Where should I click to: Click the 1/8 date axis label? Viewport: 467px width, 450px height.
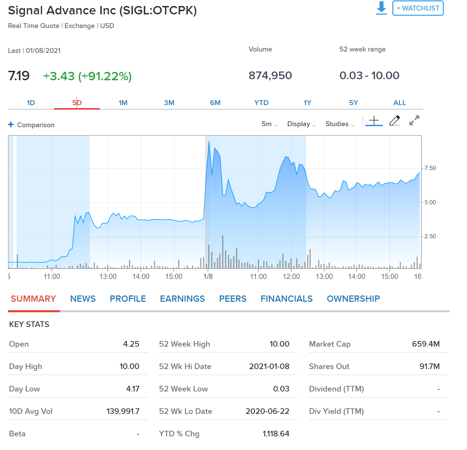coord(208,277)
